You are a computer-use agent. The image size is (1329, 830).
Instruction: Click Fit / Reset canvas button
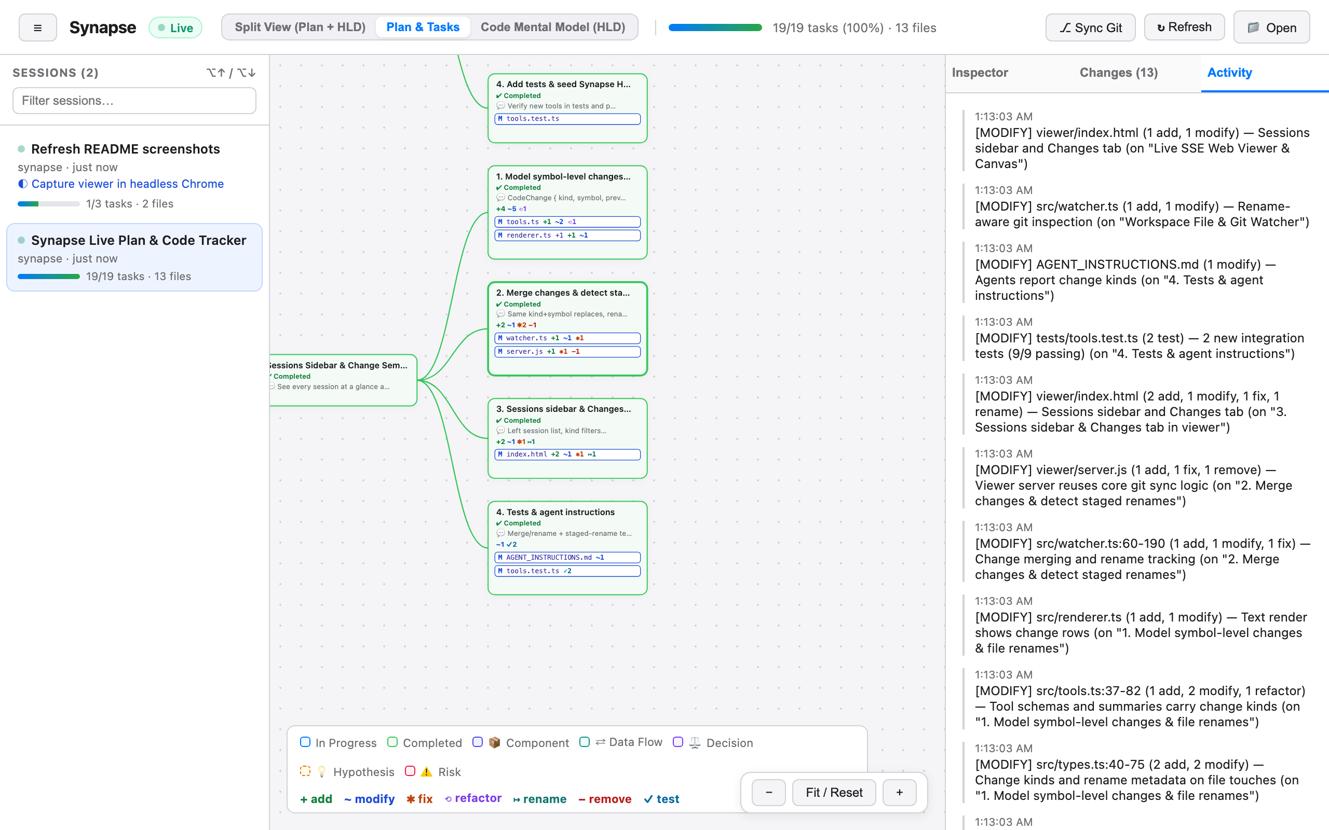tap(834, 792)
